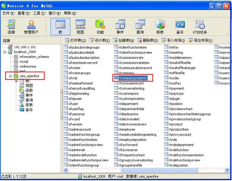The width and height of the screenshot is (232, 181).
Task: Select the rtemployee table
Action: 127,129
